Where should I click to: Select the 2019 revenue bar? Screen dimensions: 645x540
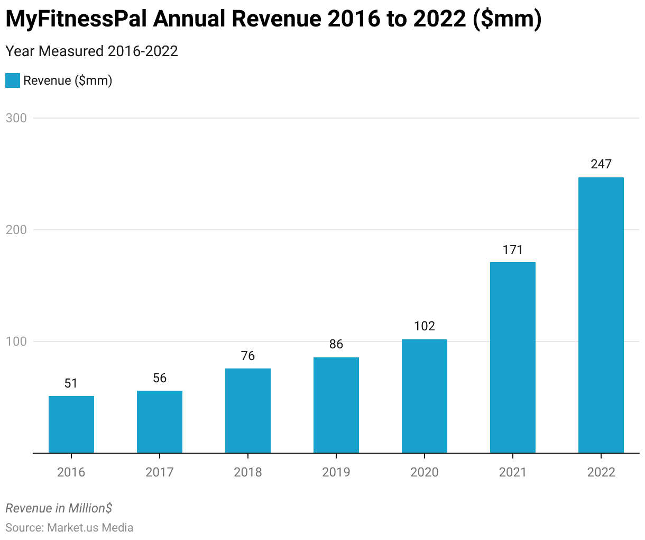(336, 405)
